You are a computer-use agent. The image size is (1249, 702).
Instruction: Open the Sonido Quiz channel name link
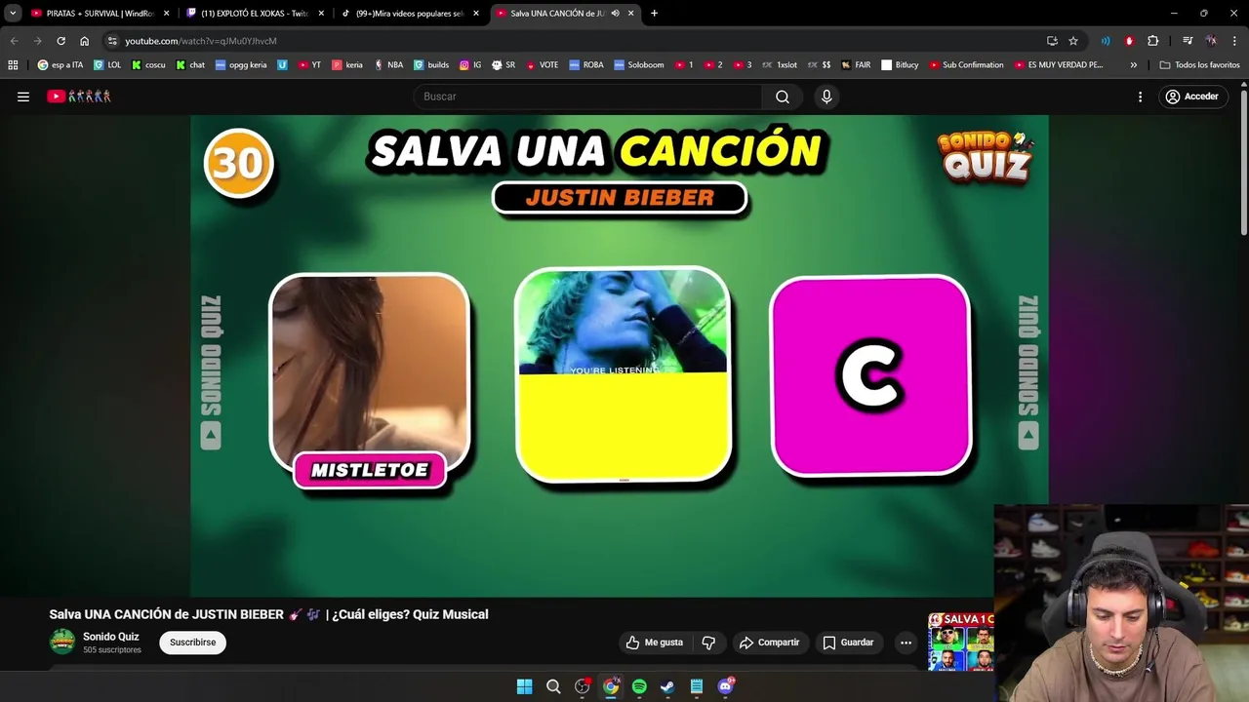[x=111, y=637]
